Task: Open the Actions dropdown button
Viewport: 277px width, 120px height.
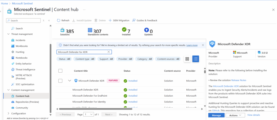Action: (235, 115)
